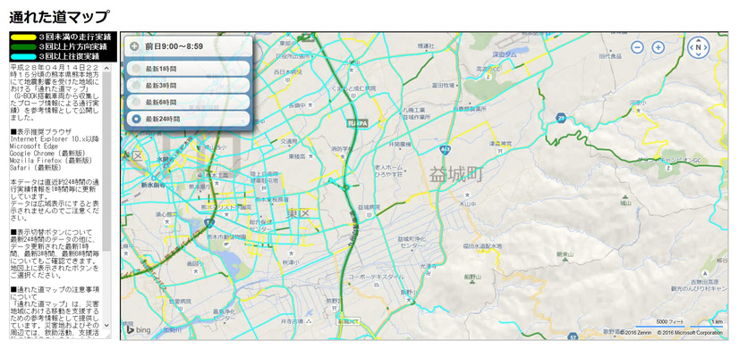Reset orientation with compass N center
739x357 pixels.
coord(699,47)
